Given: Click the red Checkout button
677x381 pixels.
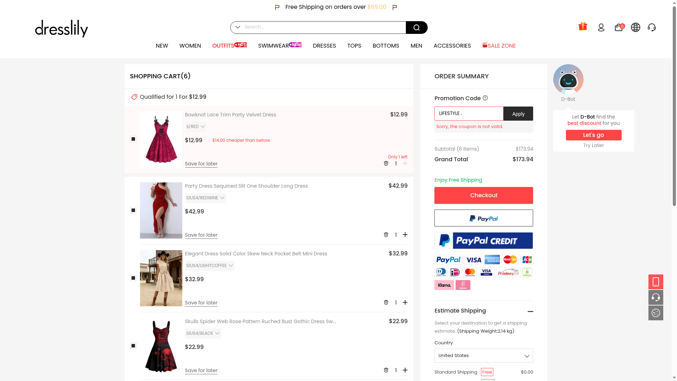Looking at the screenshot, I should [483, 195].
